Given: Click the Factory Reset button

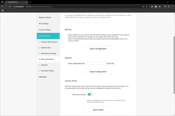Looking at the screenshot, I should [x=98, y=110].
